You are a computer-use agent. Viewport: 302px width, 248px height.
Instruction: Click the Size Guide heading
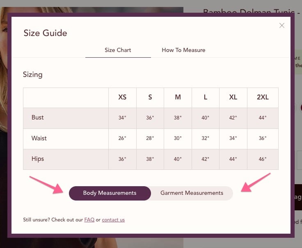coord(46,33)
